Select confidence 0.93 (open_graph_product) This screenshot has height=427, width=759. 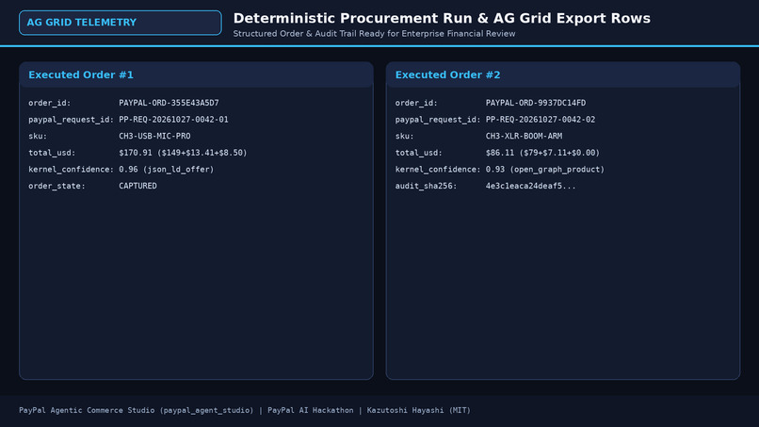tap(545, 169)
